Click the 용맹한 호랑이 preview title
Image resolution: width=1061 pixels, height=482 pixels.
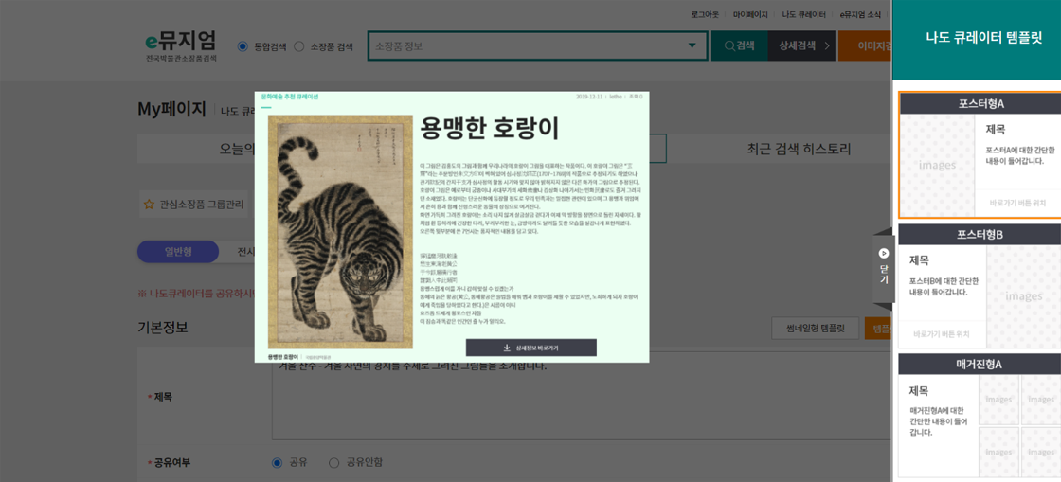[x=490, y=128]
